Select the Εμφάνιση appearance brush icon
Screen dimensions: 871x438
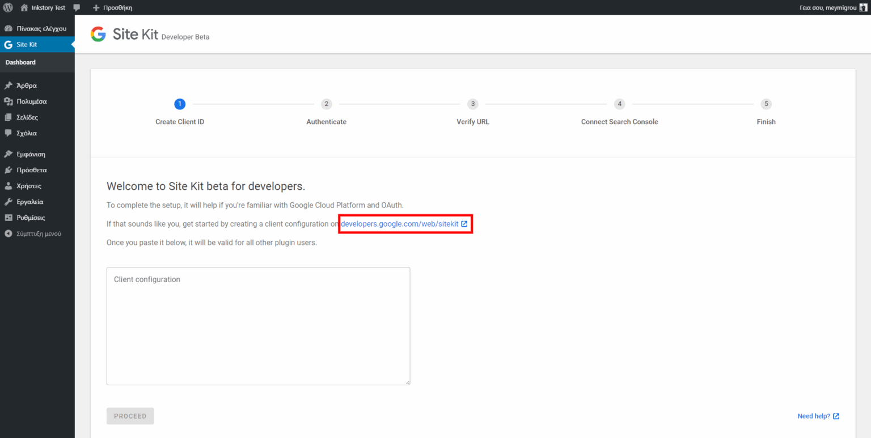[x=8, y=154]
